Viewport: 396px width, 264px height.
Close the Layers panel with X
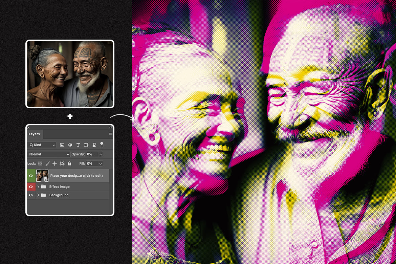pyautogui.click(x=28, y=128)
